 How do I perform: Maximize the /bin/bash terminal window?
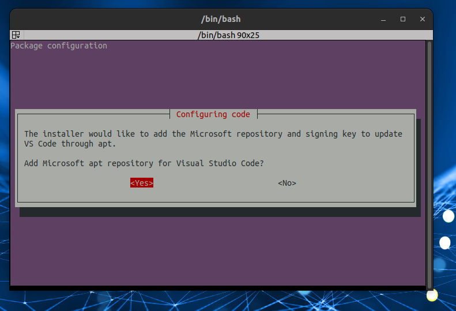(403, 19)
